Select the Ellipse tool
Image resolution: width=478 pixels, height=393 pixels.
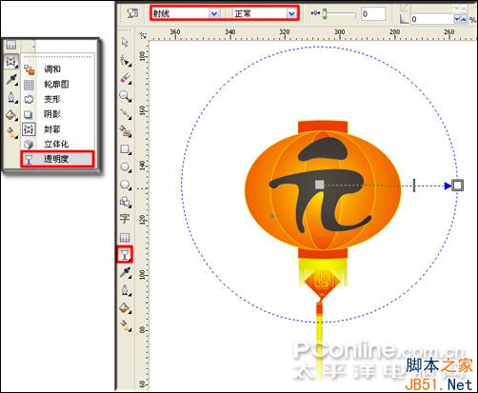coord(126,167)
